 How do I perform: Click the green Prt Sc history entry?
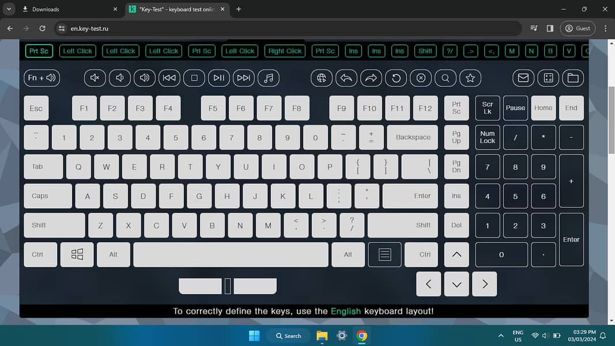(39, 51)
